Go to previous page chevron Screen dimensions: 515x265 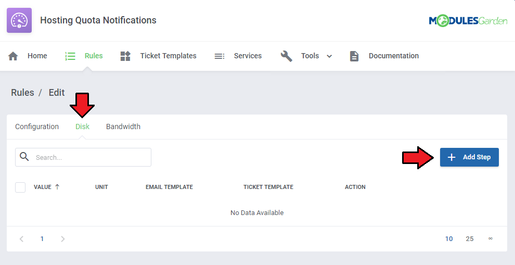(x=22, y=238)
